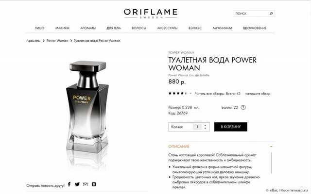Open the МАКИЯЖ menu item
Viewport: 311px width, 194px height.
pos(62,28)
